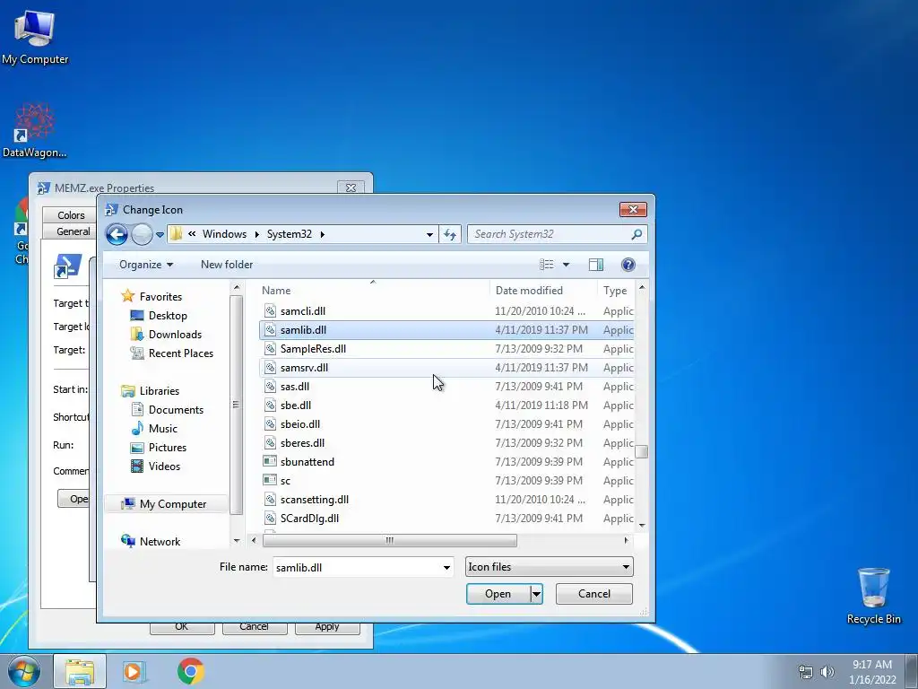Click the search magnifier icon
This screenshot has width=918, height=689.
[637, 234]
